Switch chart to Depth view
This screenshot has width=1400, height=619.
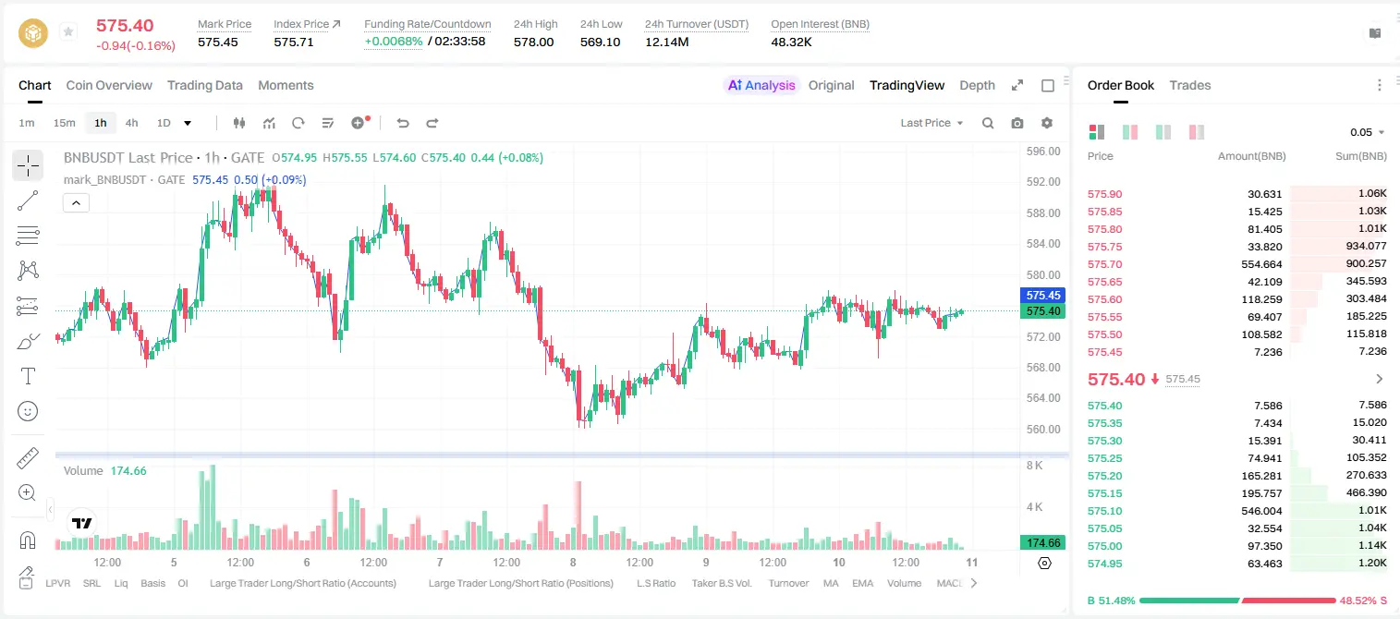977,85
